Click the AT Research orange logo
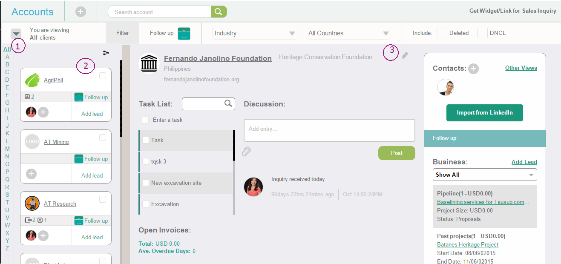 32,204
